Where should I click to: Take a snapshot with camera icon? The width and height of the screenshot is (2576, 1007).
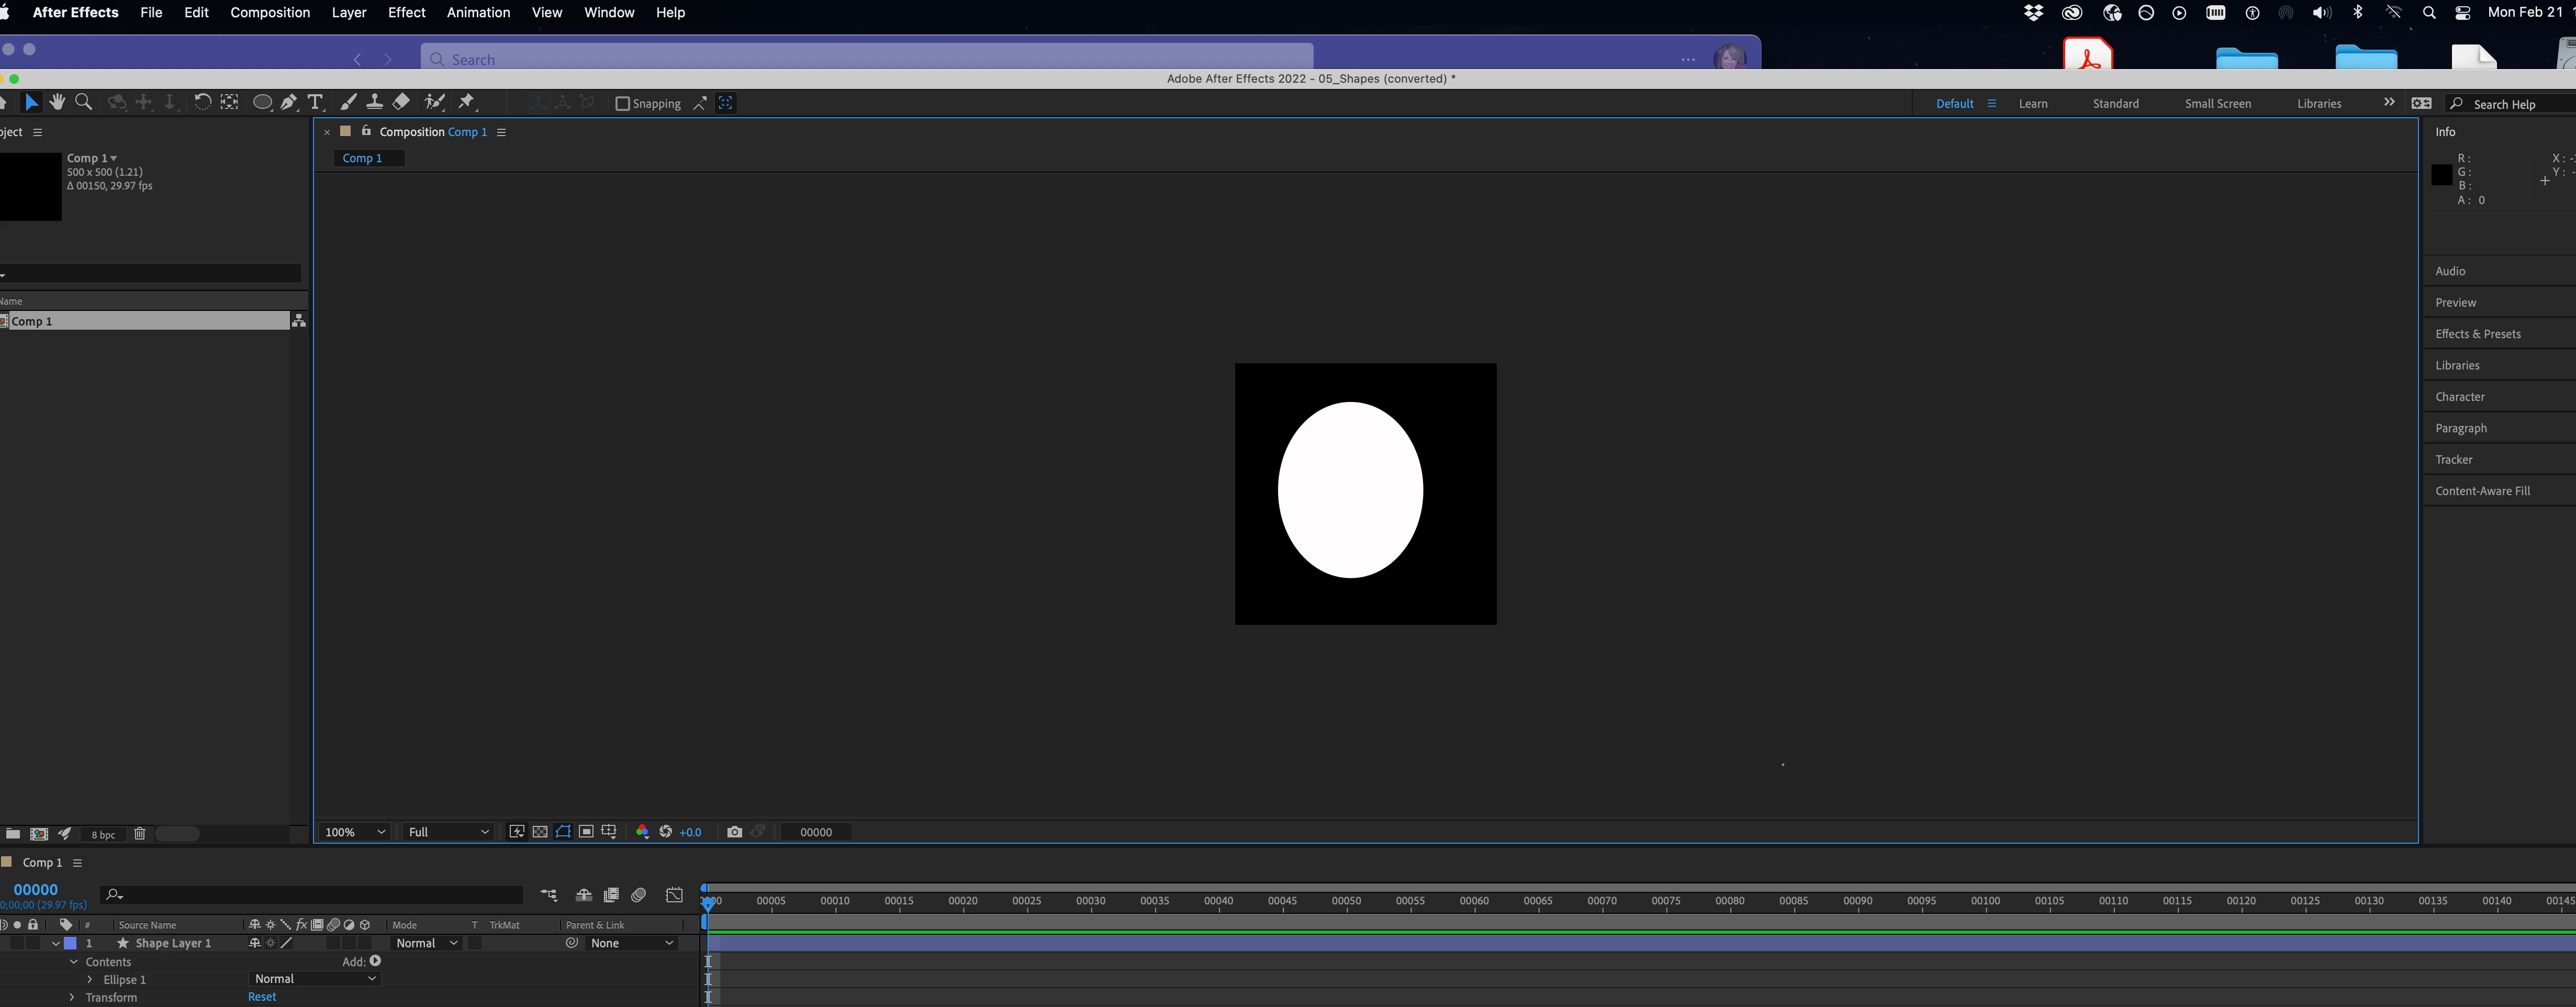point(735,832)
